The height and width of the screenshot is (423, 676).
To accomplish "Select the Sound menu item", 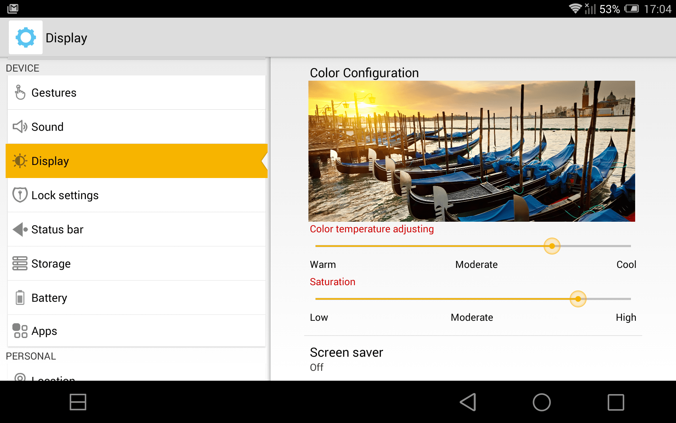I will click(136, 127).
